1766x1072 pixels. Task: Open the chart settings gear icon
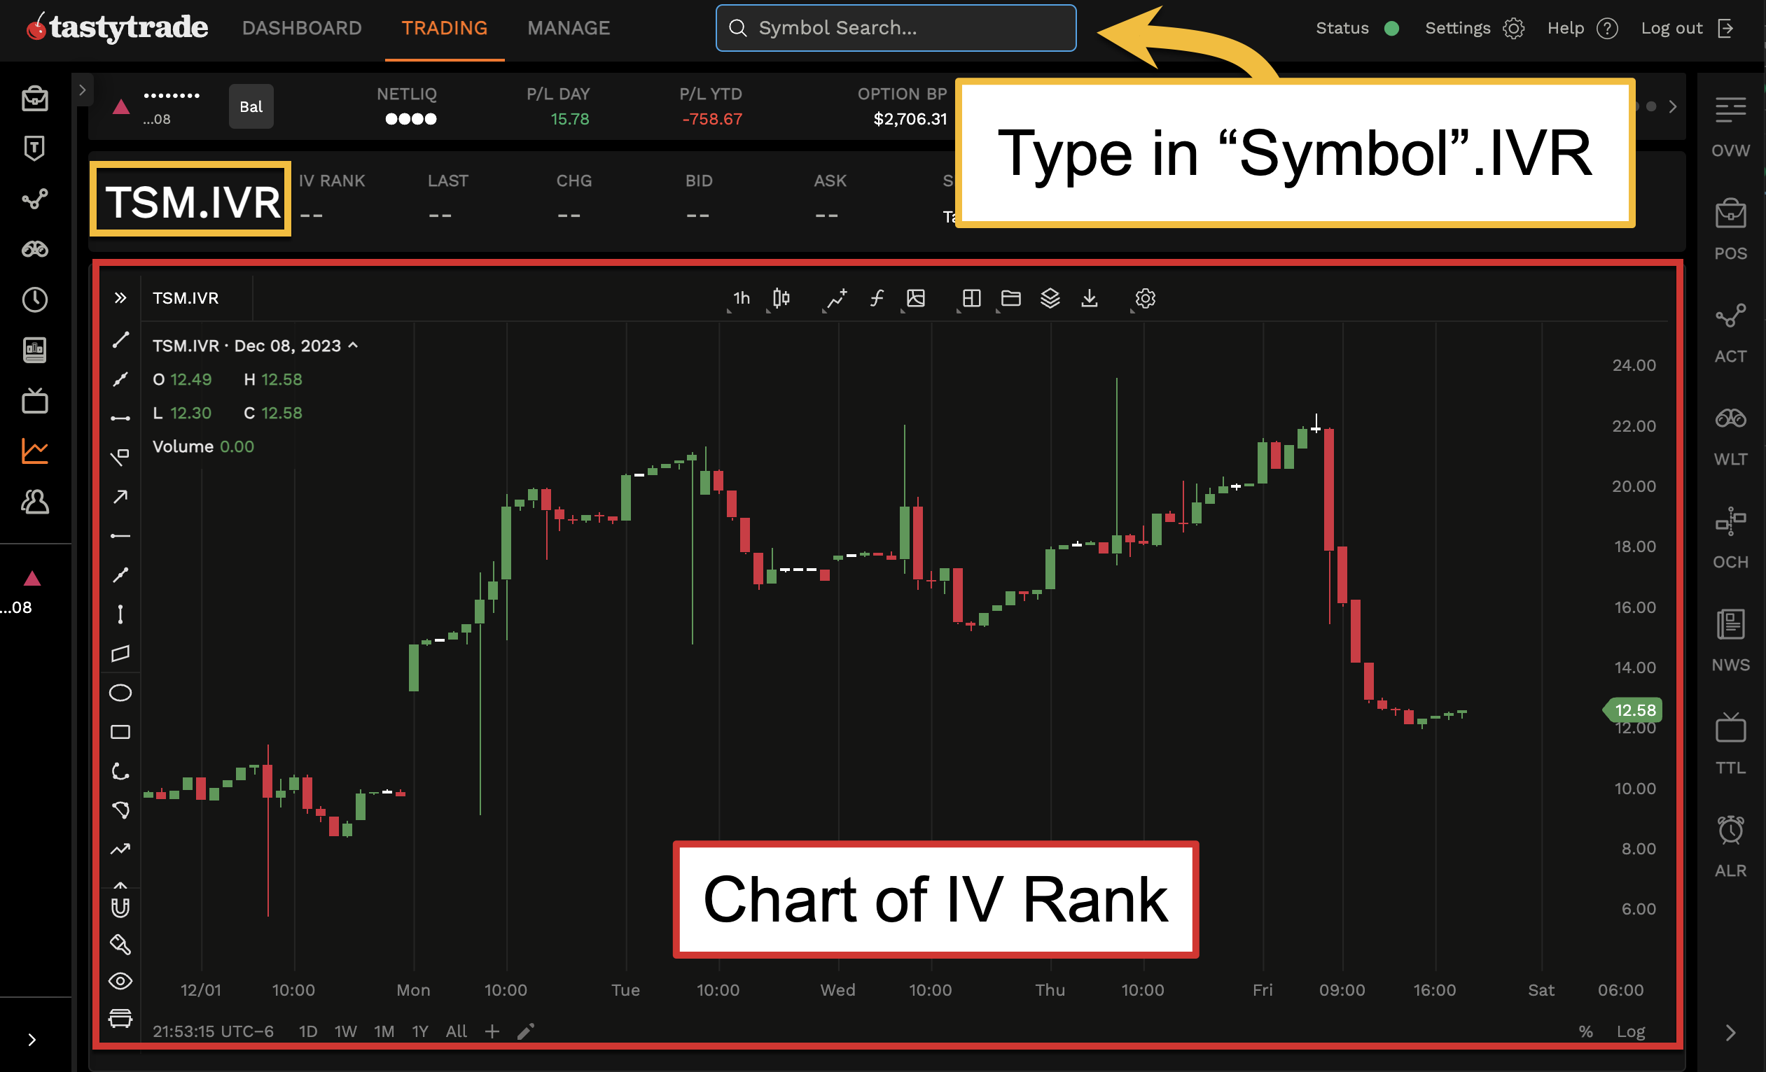(x=1144, y=299)
